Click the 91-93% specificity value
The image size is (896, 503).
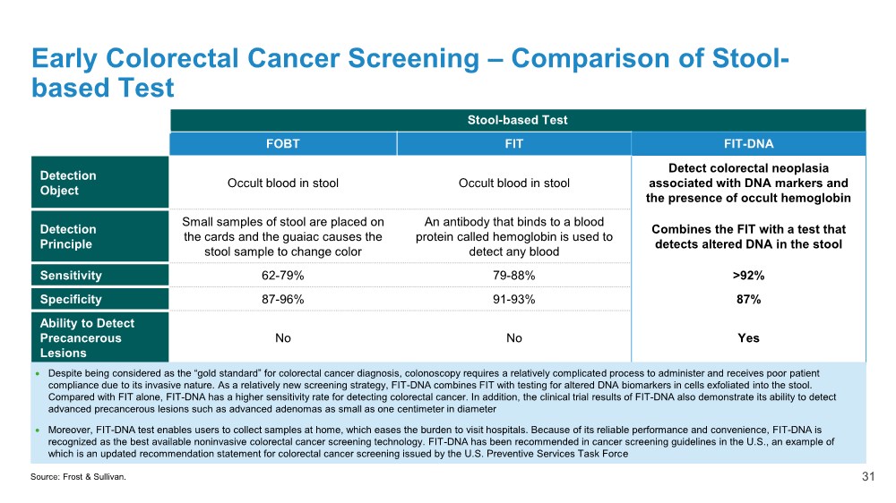point(513,300)
